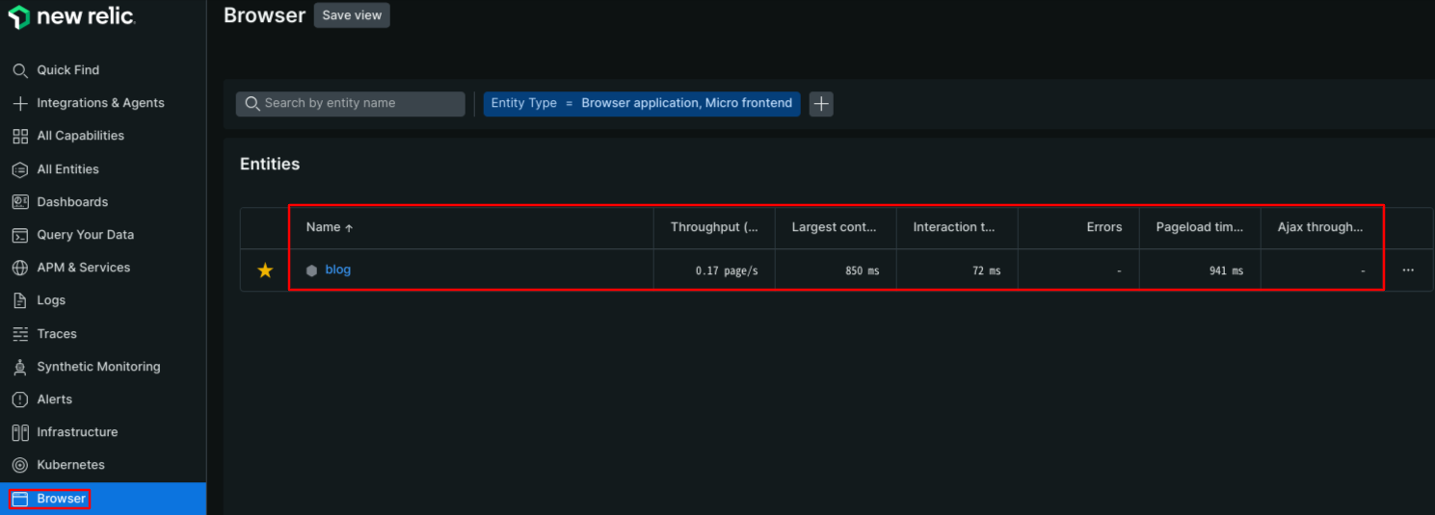Screen dimensions: 1435x515
Task: Click the Synthetic Monitoring robot icon
Action: 19,367
